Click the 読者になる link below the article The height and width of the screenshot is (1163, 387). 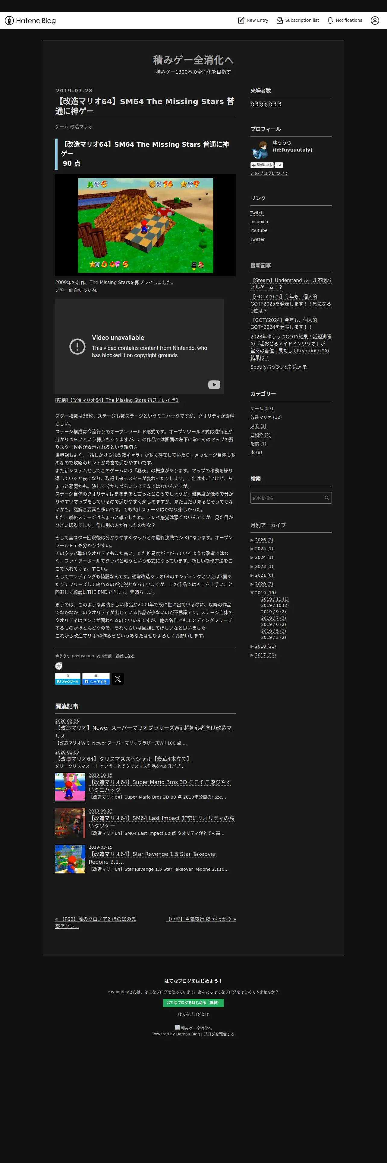click(125, 656)
